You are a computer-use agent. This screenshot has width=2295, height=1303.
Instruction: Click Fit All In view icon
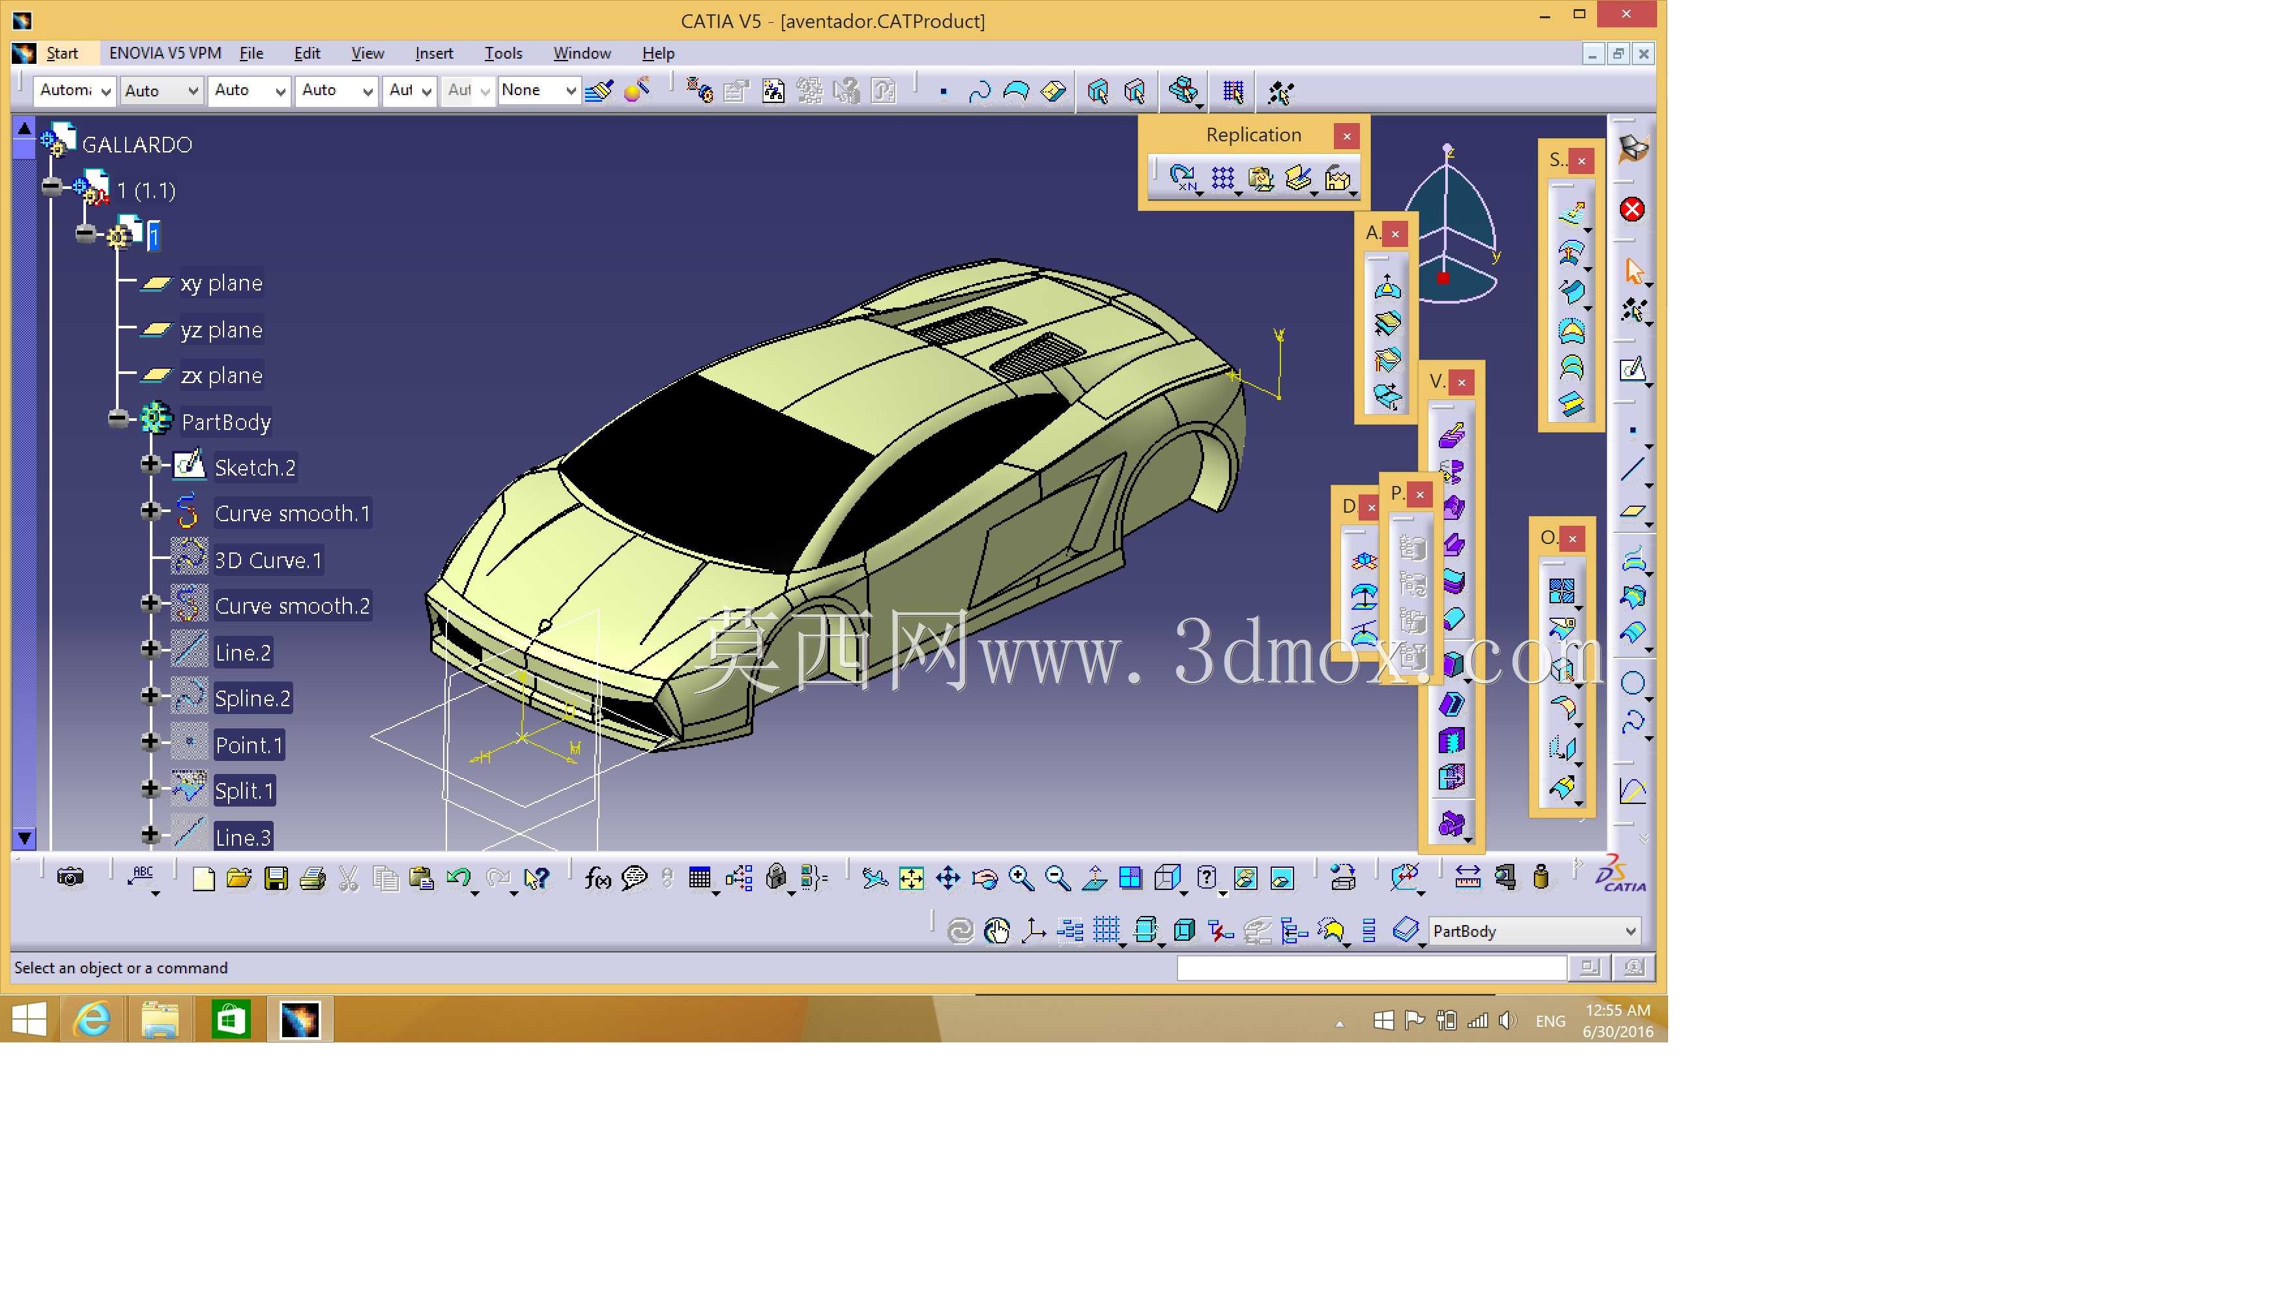[x=910, y=878]
